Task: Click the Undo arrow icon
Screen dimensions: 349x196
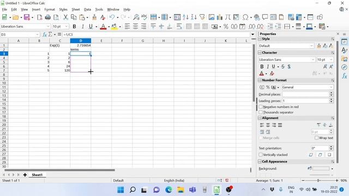Action: coord(112,17)
